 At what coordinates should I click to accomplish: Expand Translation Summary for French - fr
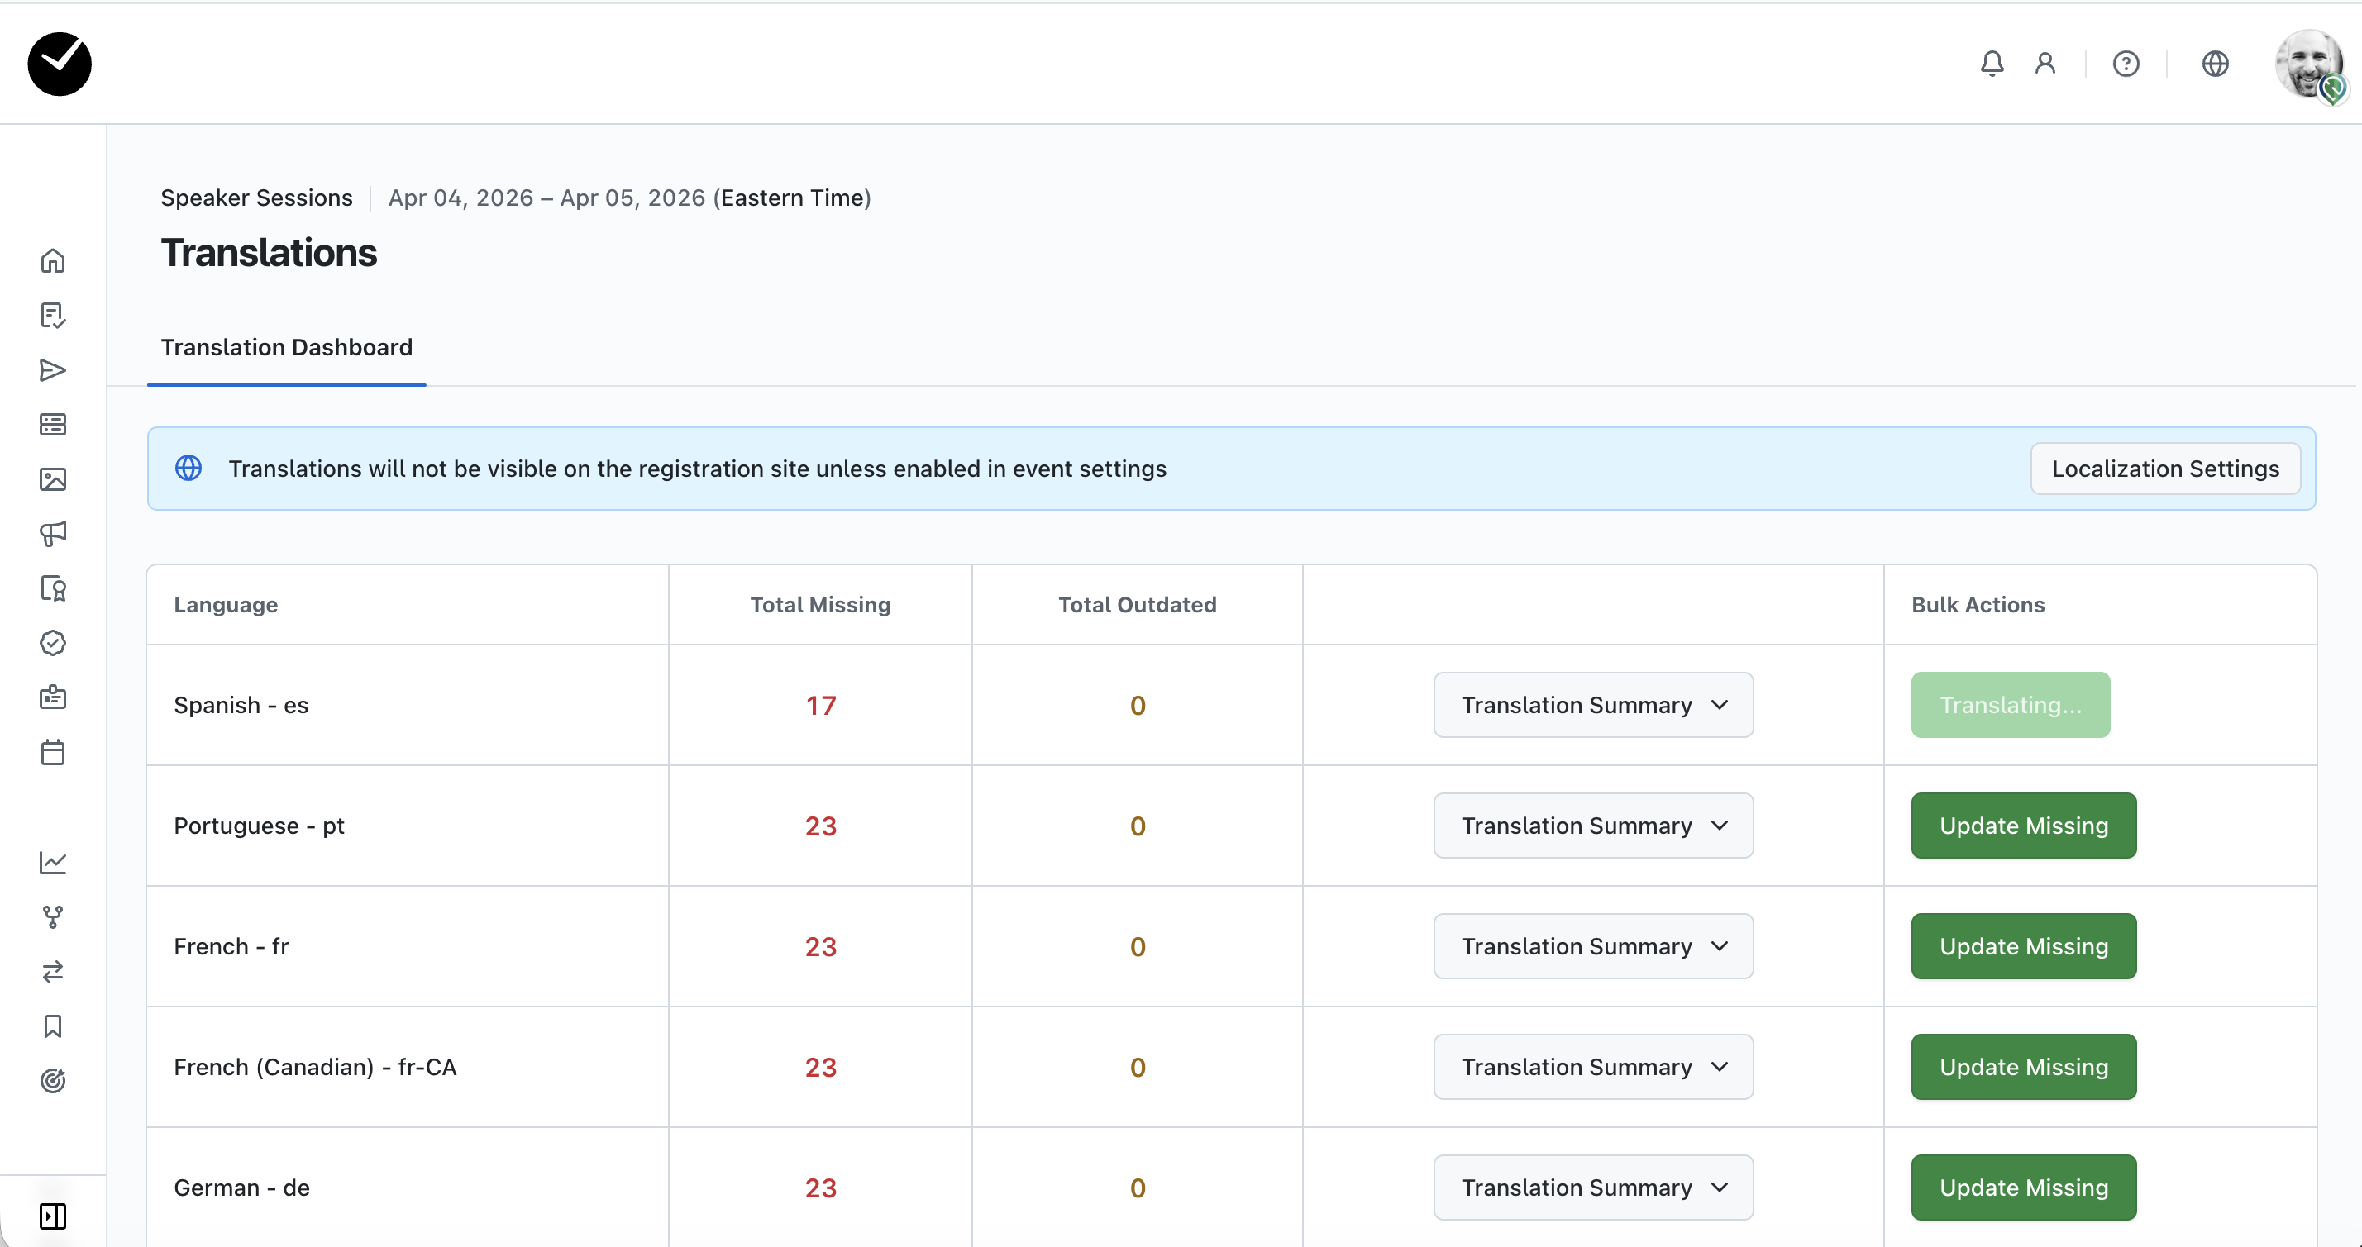[x=1592, y=946]
